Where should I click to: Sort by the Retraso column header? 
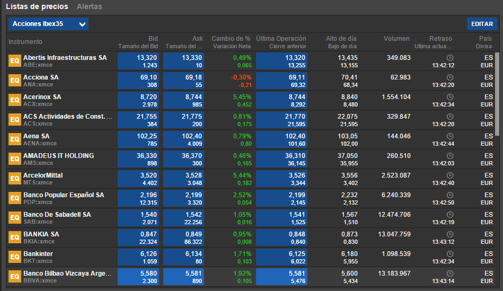(x=440, y=39)
